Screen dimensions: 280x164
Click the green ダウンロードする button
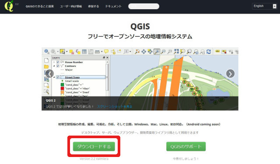(x=94, y=147)
